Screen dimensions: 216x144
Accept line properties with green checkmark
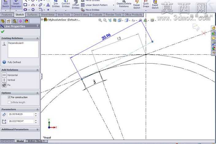2,32
